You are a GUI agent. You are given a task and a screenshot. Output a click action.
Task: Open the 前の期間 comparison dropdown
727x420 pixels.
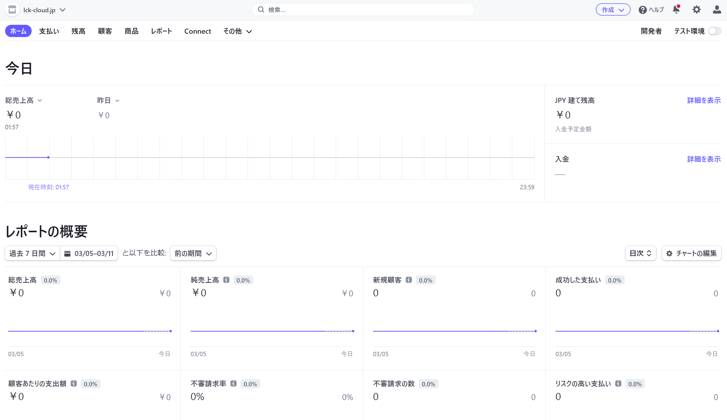193,253
